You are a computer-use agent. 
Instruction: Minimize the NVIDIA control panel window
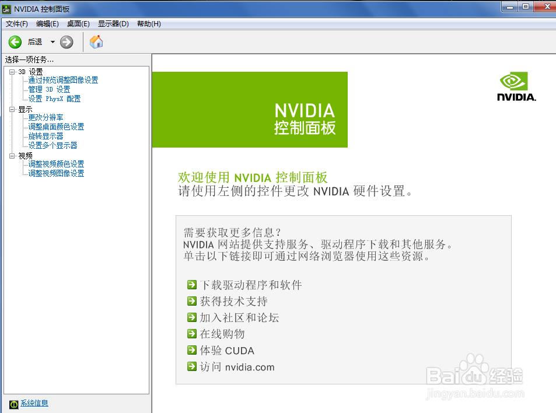(x=510, y=7)
